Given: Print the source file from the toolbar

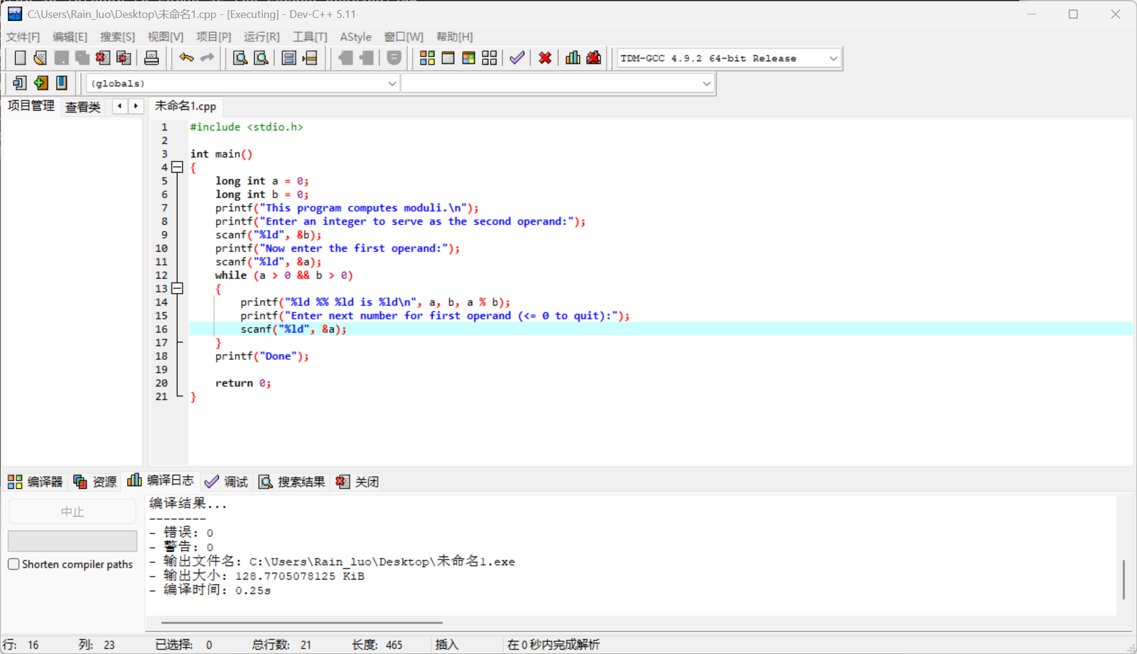Looking at the screenshot, I should (x=152, y=58).
